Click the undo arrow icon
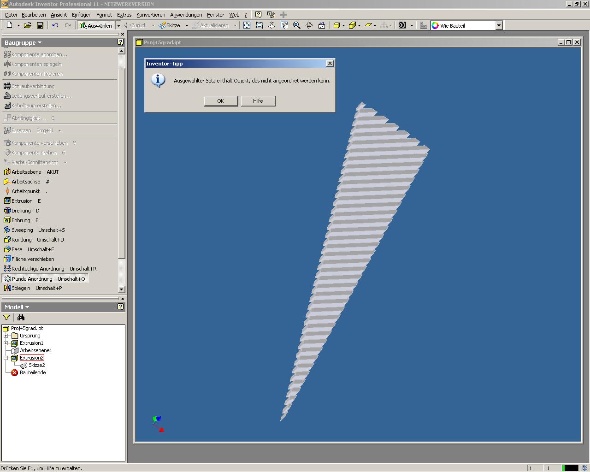The width and height of the screenshot is (590, 472). tap(55, 25)
